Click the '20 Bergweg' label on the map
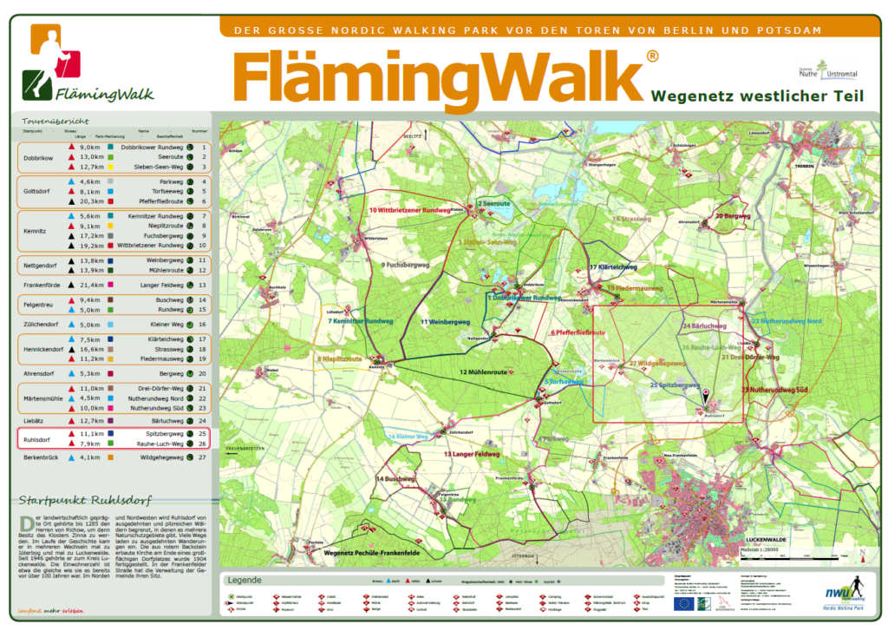Viewport: 888px width, 631px height. (x=732, y=215)
